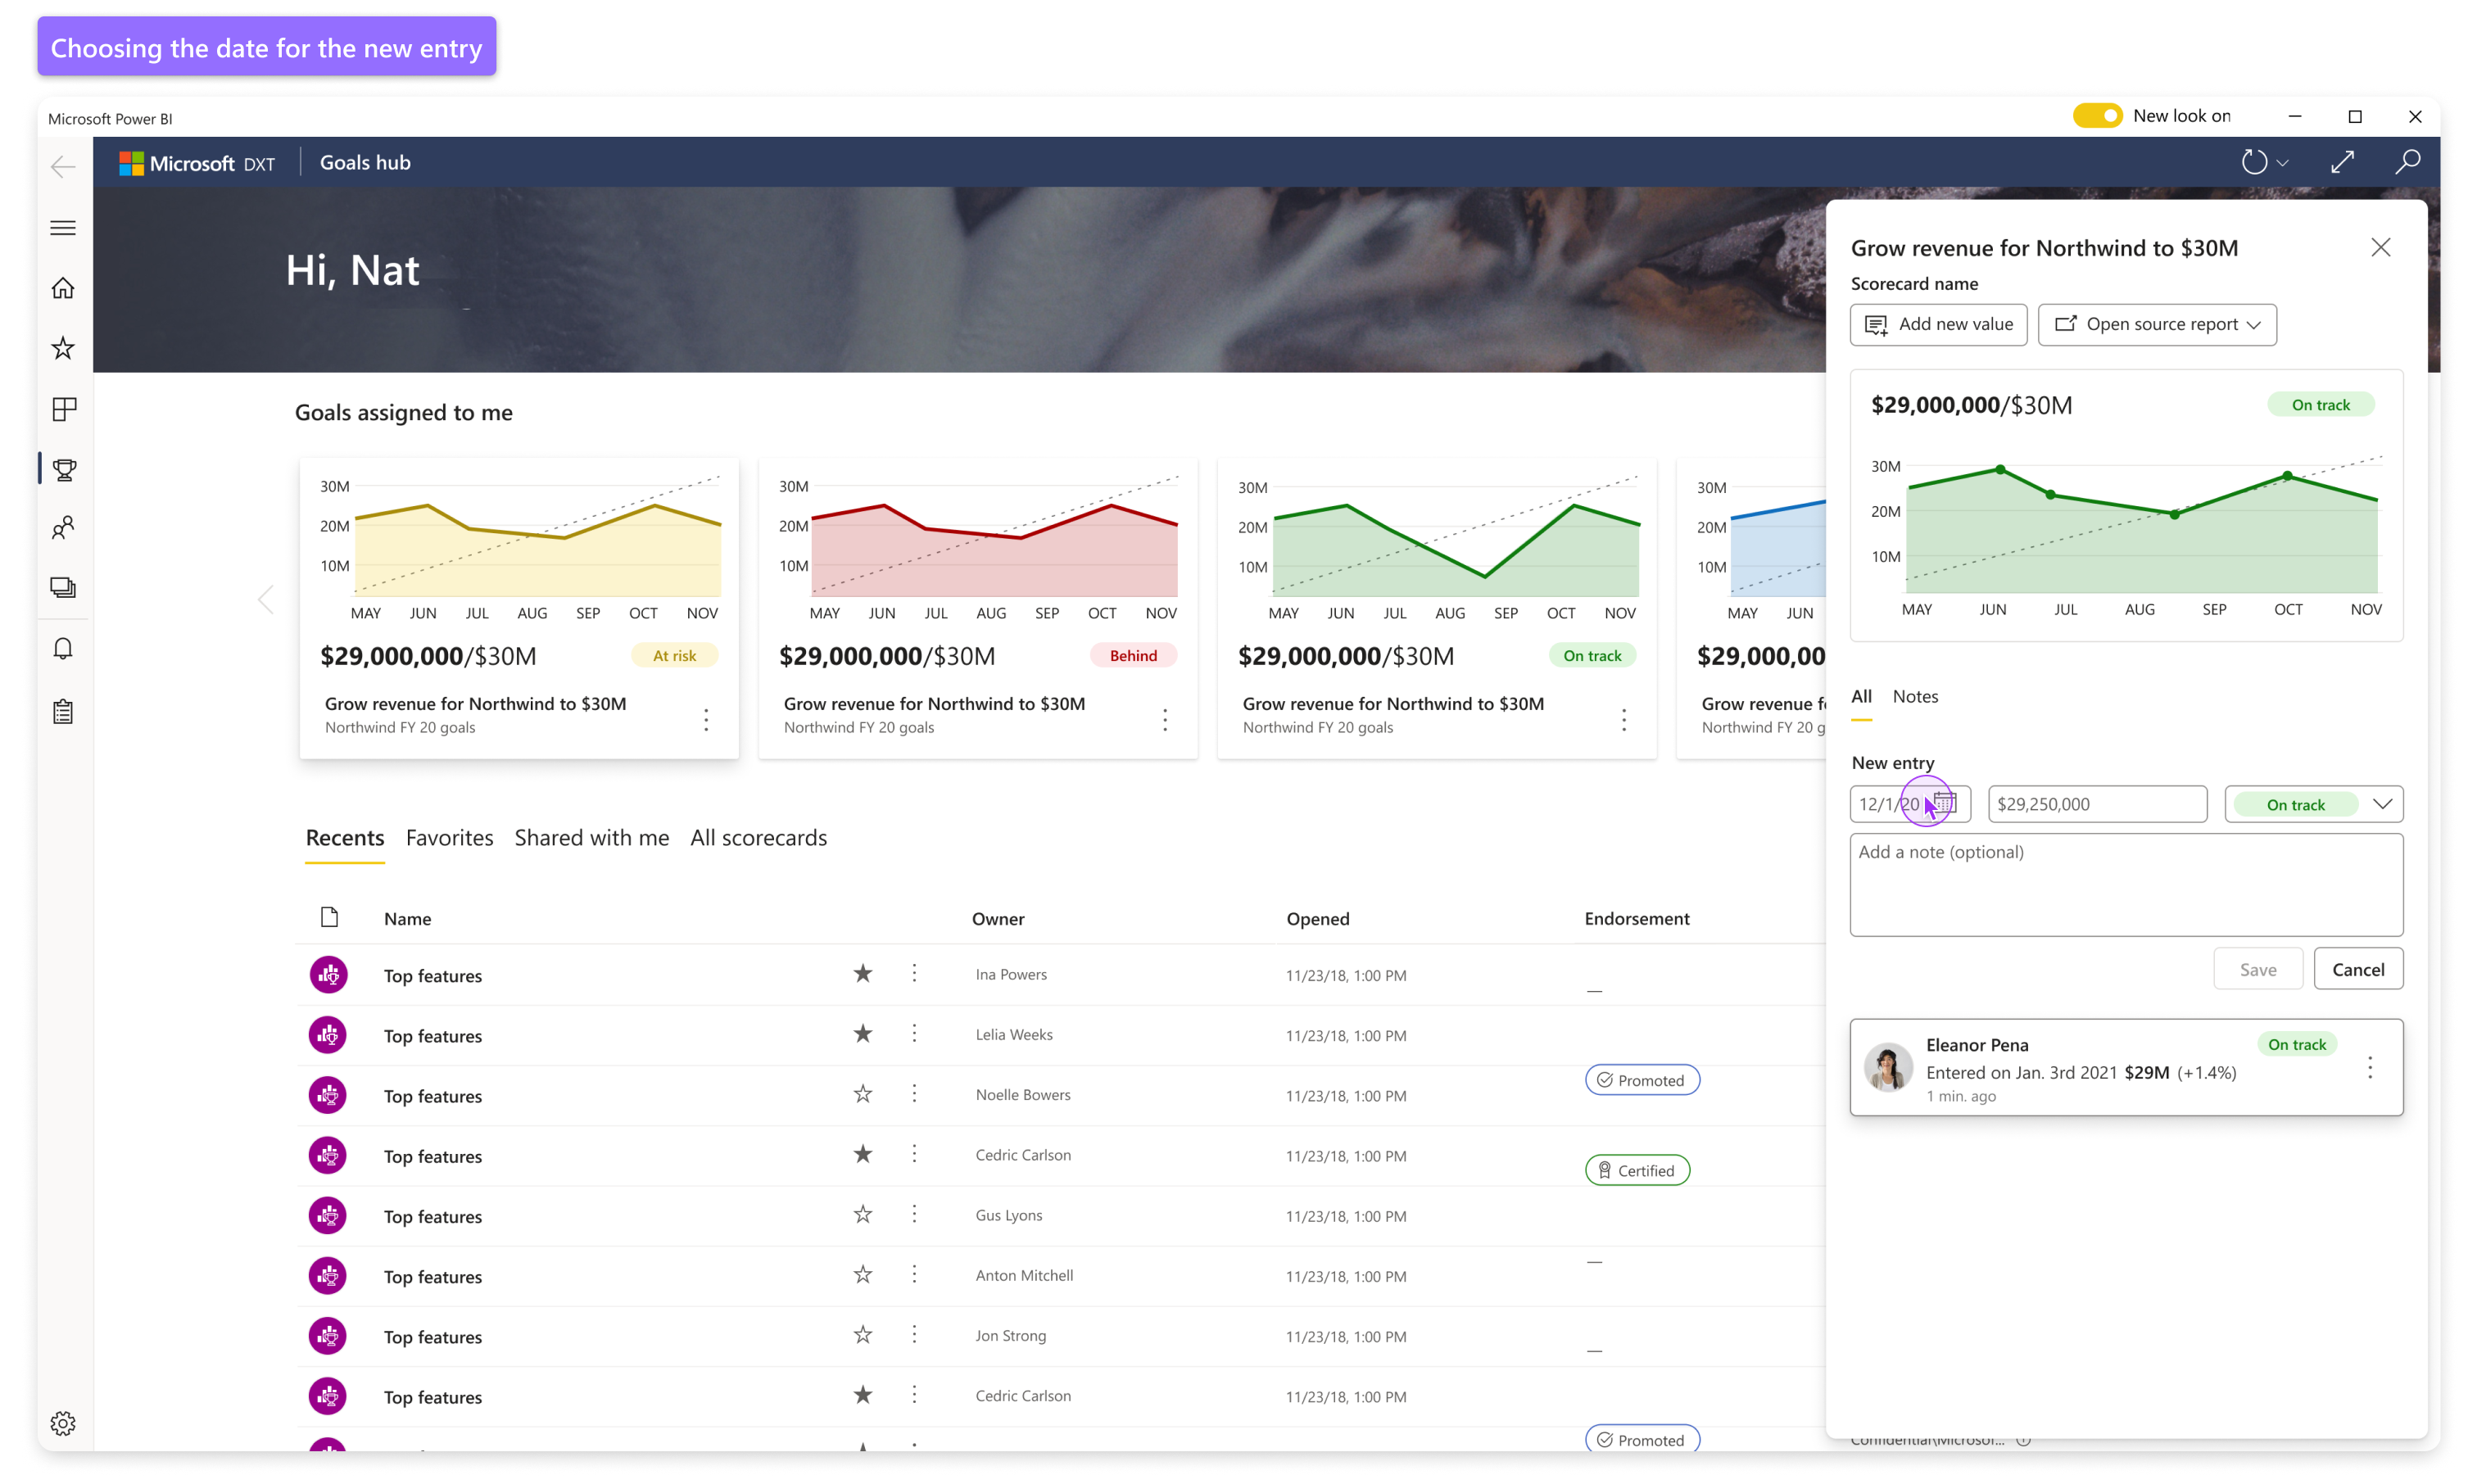2477x1484 pixels.
Task: Click the Add new value button
Action: point(1938,325)
